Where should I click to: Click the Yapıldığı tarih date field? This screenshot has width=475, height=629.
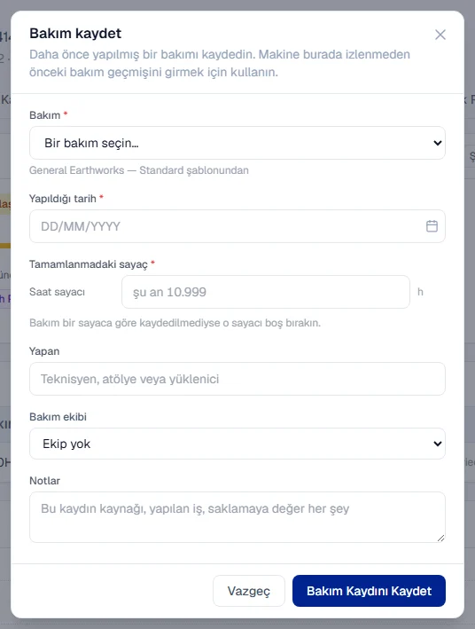coord(237,226)
